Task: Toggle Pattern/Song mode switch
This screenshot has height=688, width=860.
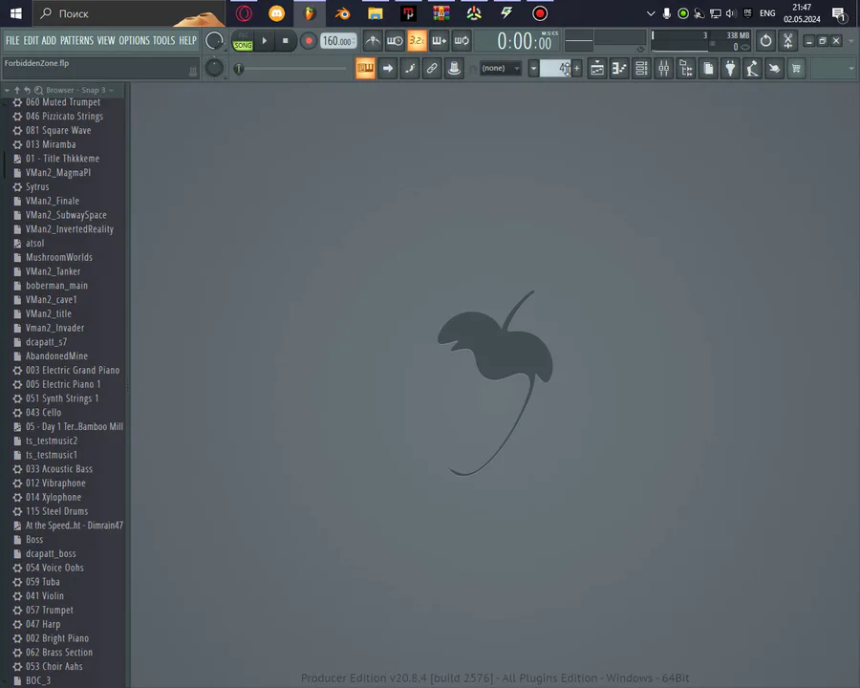Action: click(243, 41)
